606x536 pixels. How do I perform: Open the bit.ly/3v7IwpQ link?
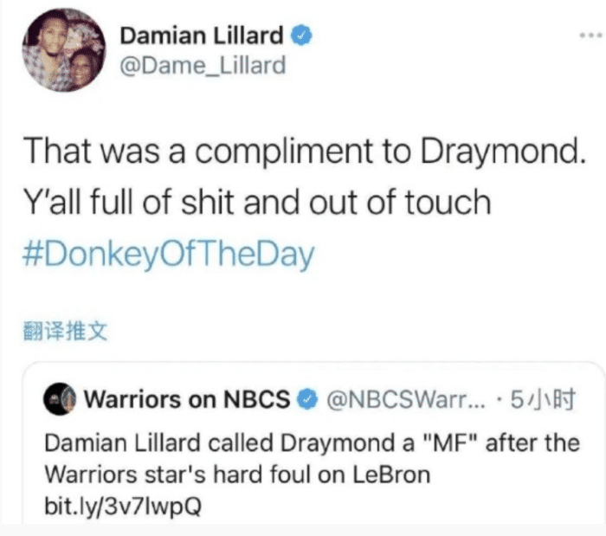tap(123, 506)
